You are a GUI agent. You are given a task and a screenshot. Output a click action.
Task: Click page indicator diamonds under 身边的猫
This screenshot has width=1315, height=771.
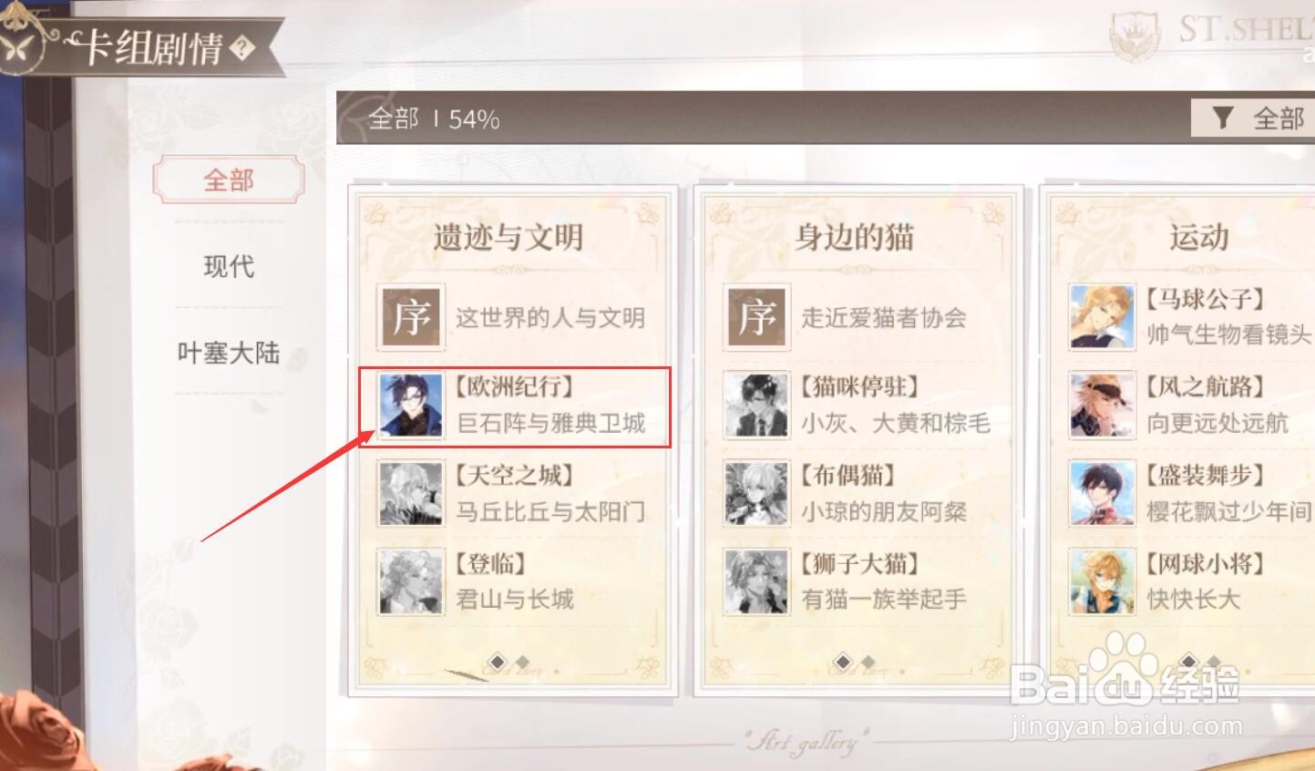pos(856,662)
